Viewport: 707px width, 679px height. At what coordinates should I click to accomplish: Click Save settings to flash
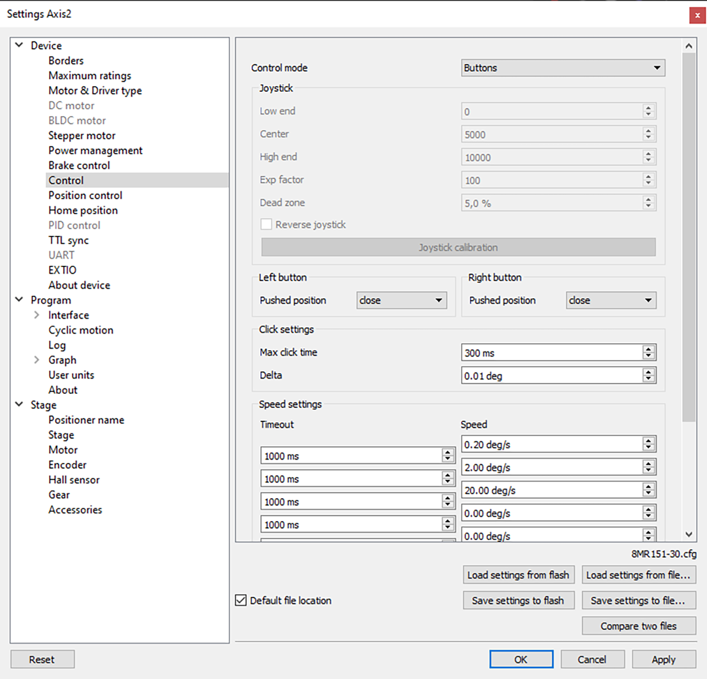518,600
